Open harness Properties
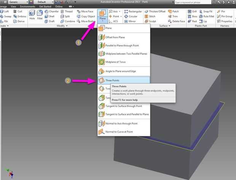The image size is (236, 180). [225, 21]
